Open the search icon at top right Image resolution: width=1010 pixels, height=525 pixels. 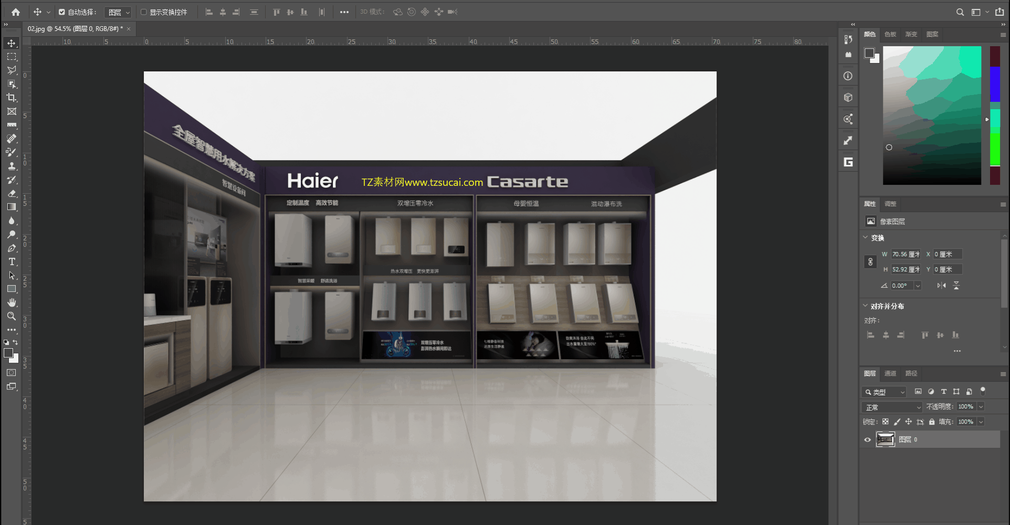pyautogui.click(x=960, y=12)
